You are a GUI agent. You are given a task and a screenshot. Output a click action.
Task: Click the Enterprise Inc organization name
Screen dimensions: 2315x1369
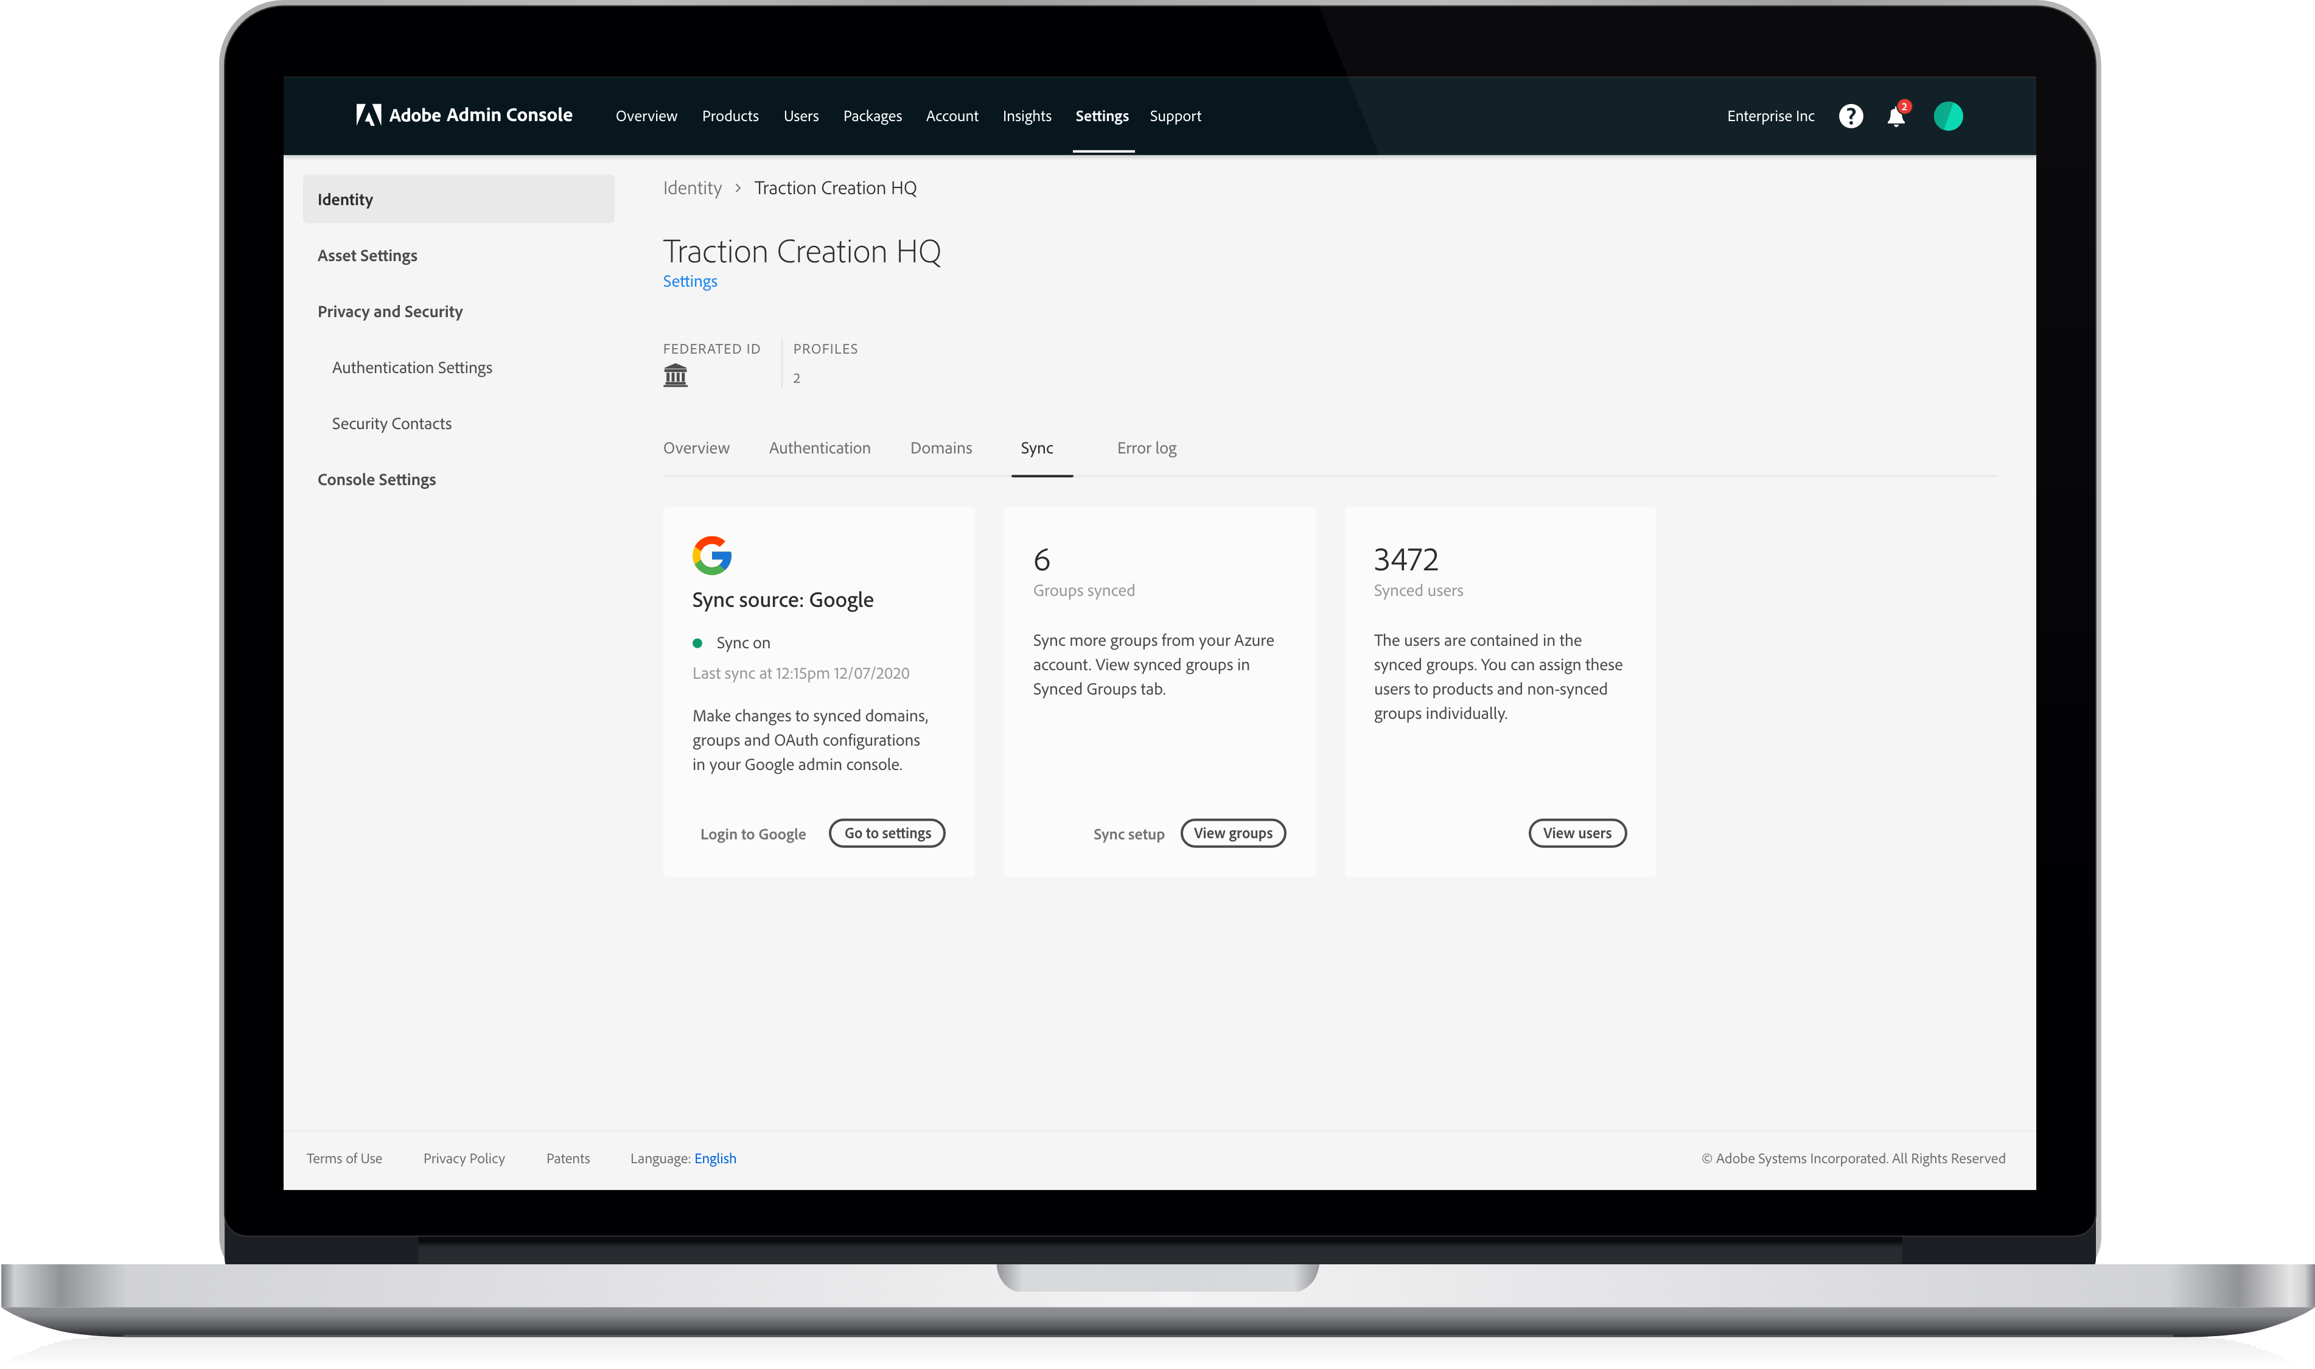(x=1770, y=116)
